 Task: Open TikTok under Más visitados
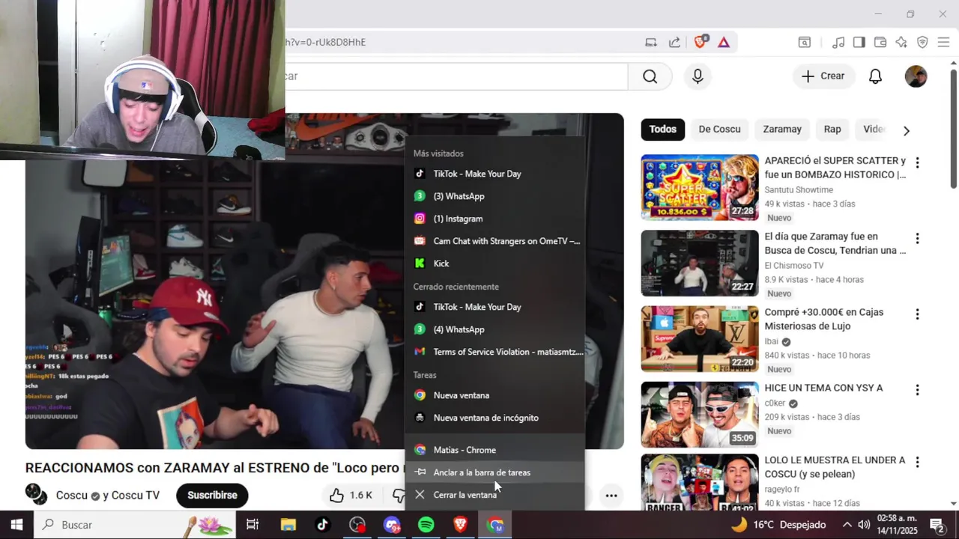pyautogui.click(x=494, y=174)
